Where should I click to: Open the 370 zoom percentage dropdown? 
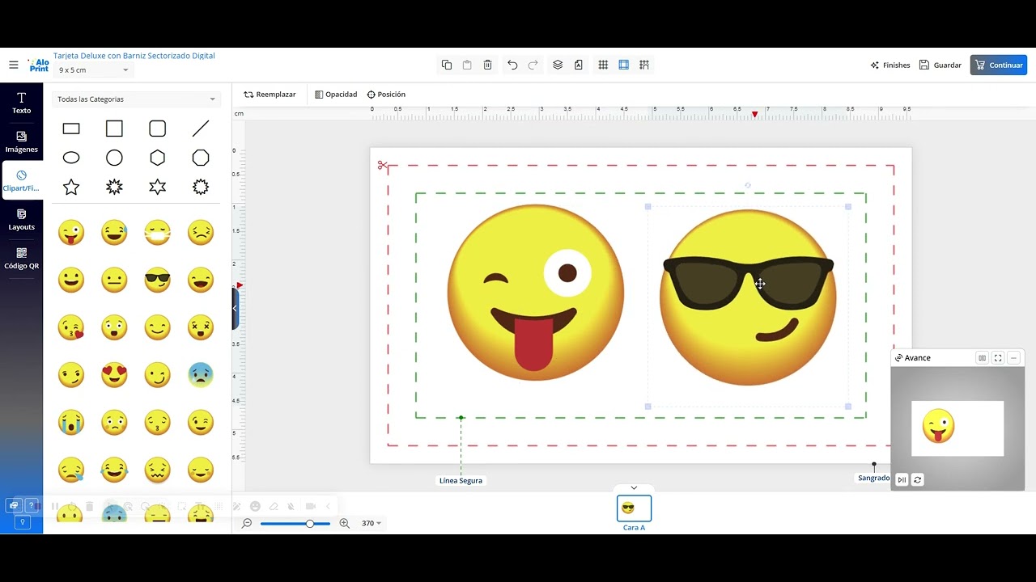pyautogui.click(x=371, y=524)
